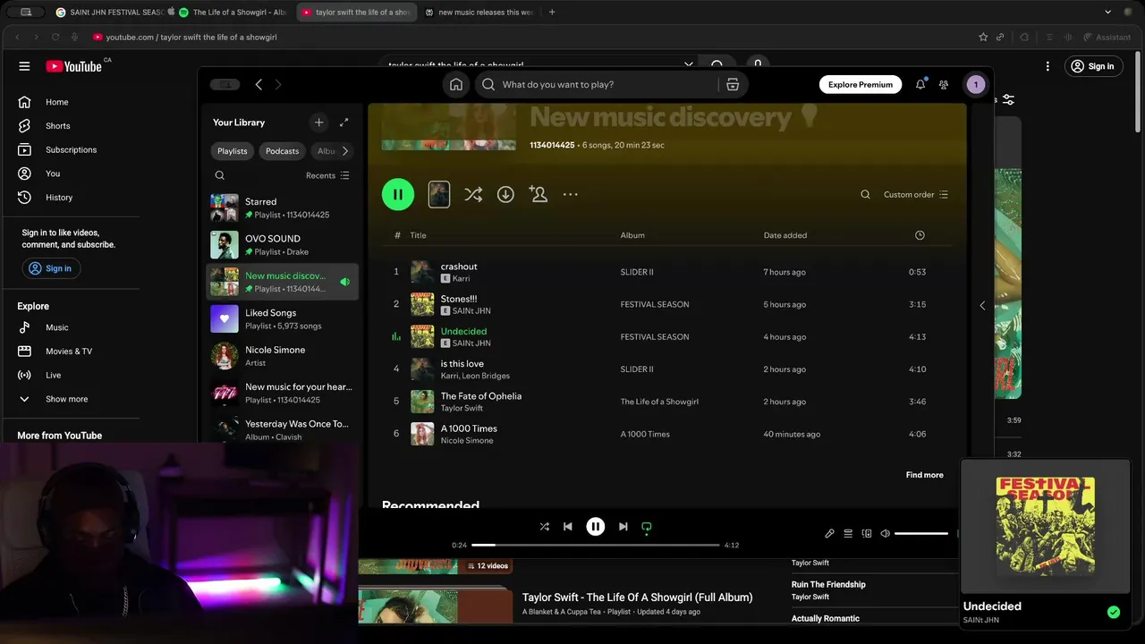The image size is (1145, 644).
Task: Click Spotify search field
Action: pos(598,84)
